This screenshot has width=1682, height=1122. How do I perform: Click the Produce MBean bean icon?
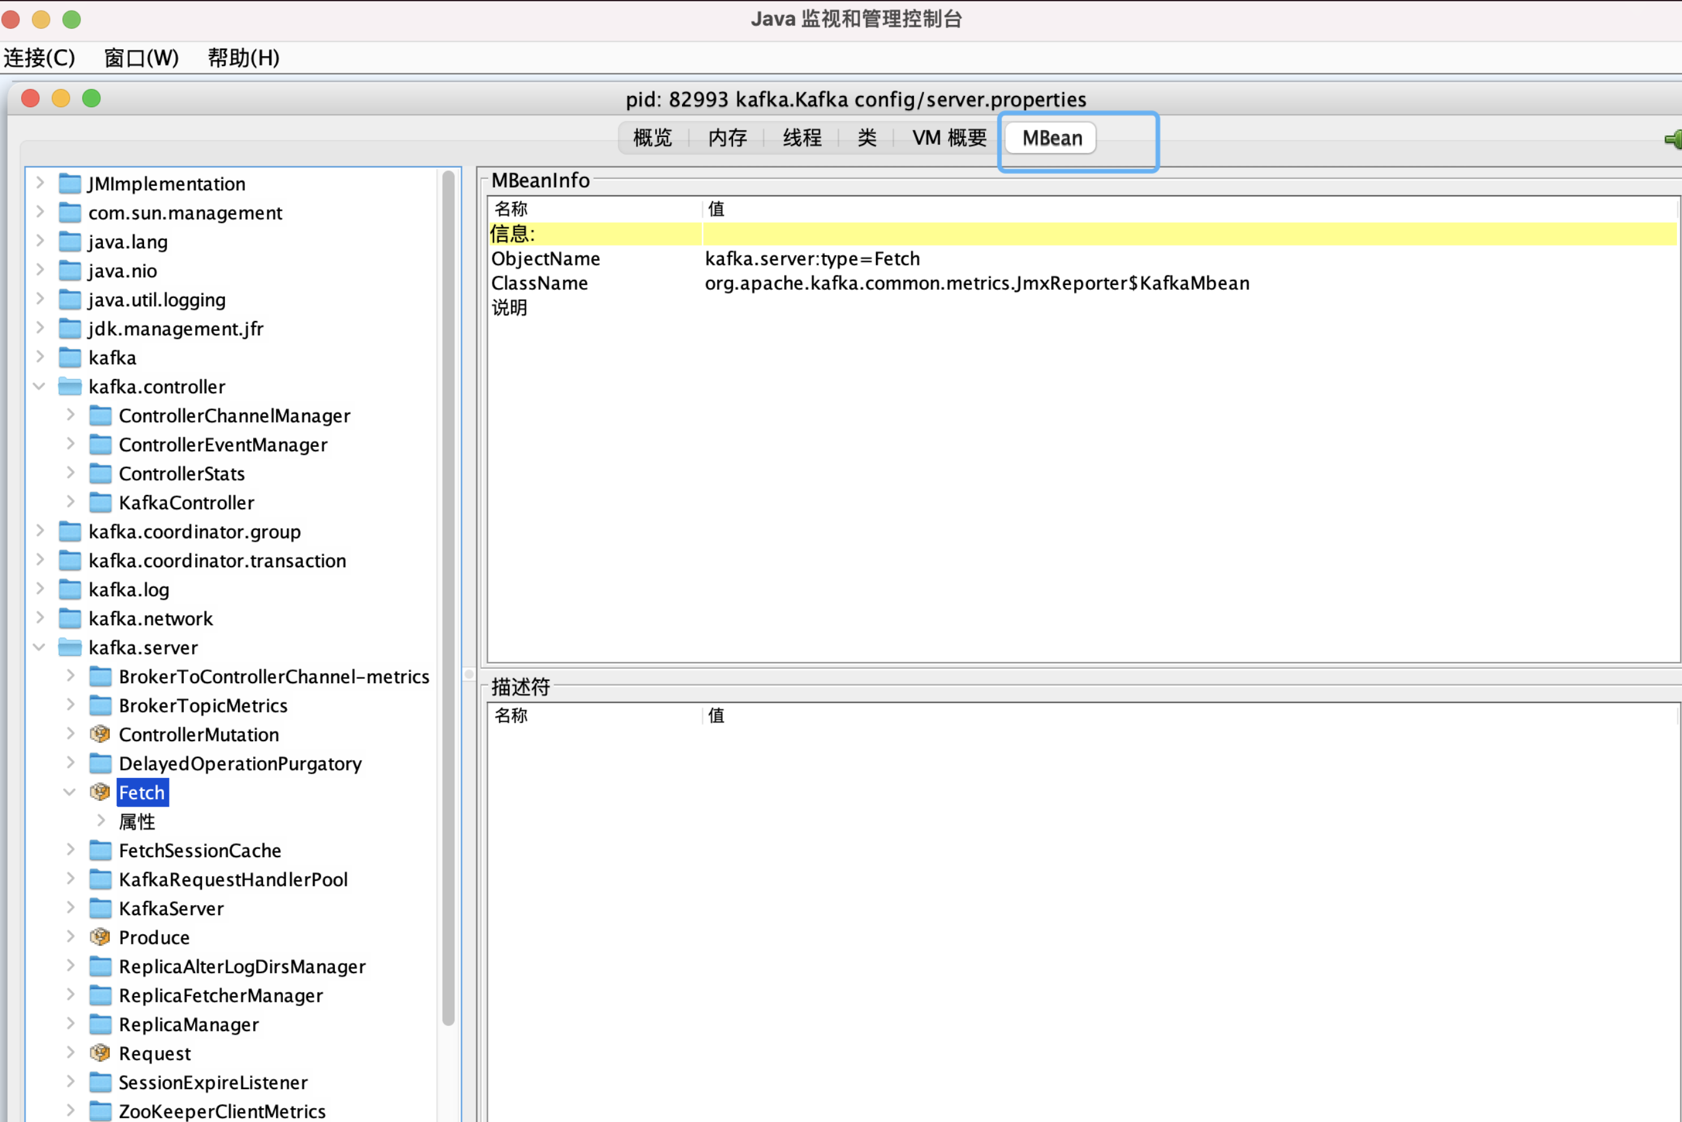(x=100, y=937)
